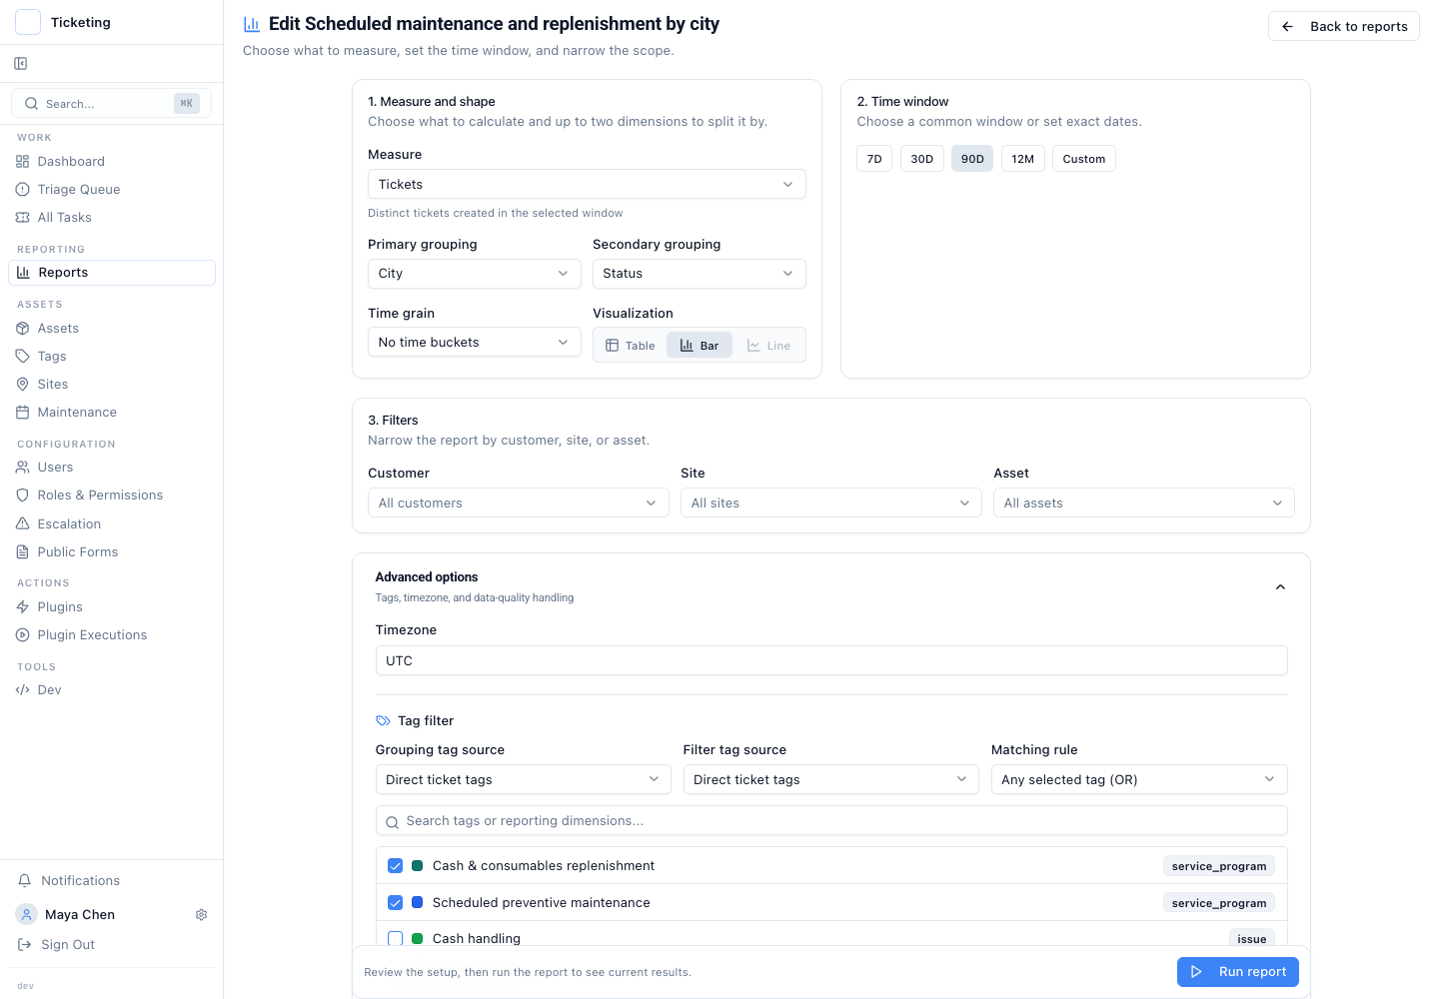Click the search magnifier icon in tag search
The width and height of the screenshot is (1439, 999).
[393, 822]
